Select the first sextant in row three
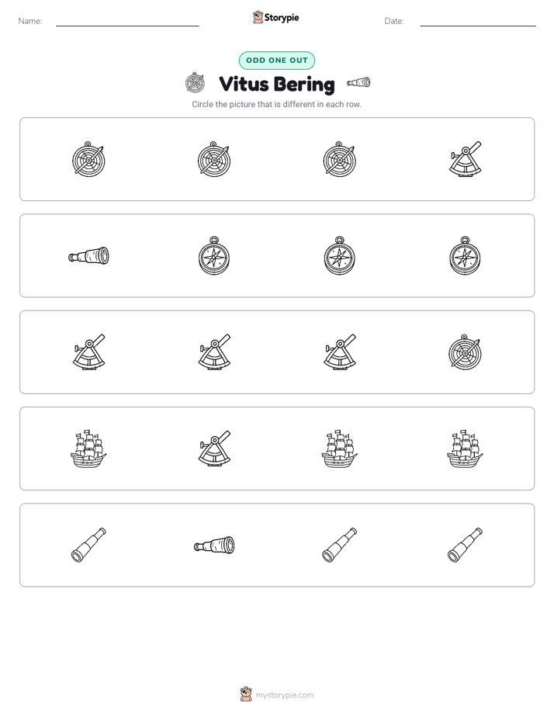Viewport: 554px width, 717px height. point(88,352)
